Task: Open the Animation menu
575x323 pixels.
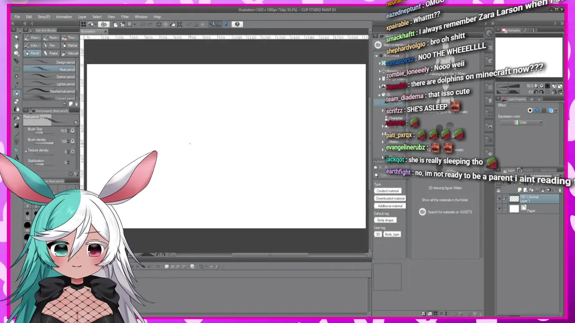Action: coord(64,17)
